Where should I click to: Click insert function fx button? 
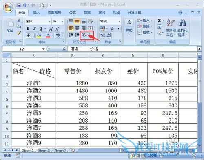64,49
